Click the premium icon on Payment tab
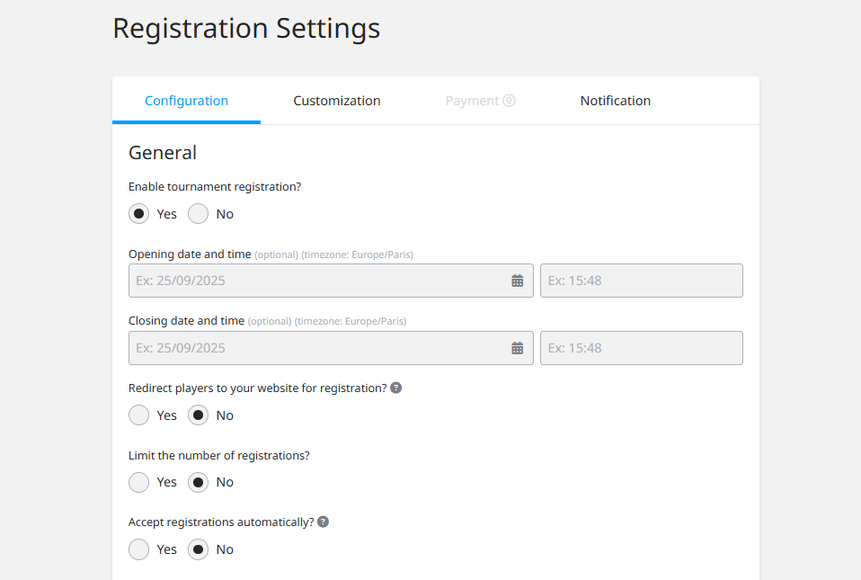Image resolution: width=861 pixels, height=580 pixels. coord(510,101)
